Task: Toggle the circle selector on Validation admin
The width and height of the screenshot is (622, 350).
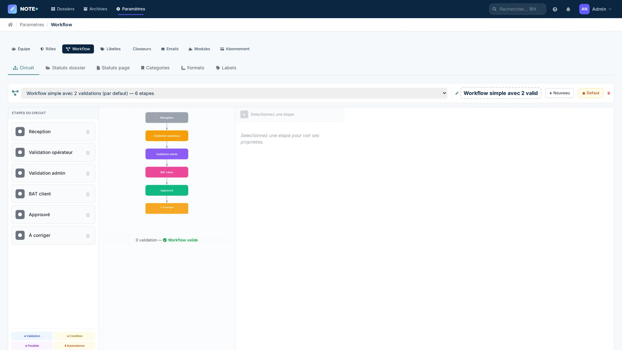Action: pyautogui.click(x=20, y=173)
